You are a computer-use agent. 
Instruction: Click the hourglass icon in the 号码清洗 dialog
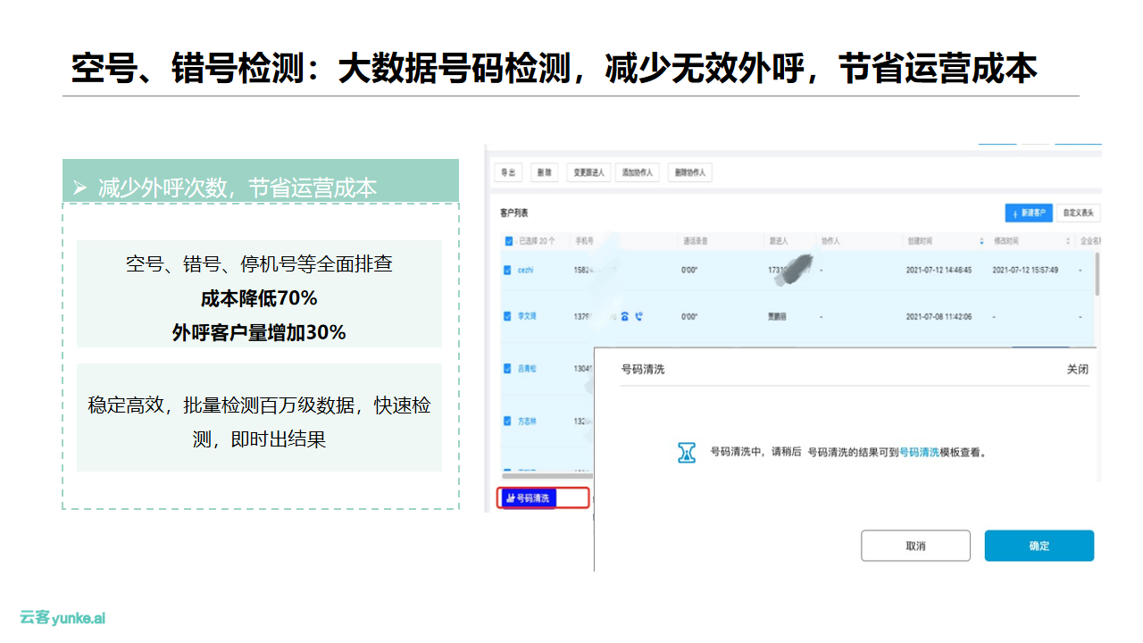coord(686,452)
